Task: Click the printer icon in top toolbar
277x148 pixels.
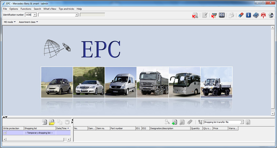Action: point(231,15)
